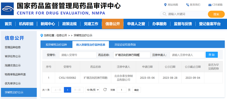Click the 公示截止日期 column header
Image resolution: width=227 pixels, height=99 pixels.
coord(193,67)
